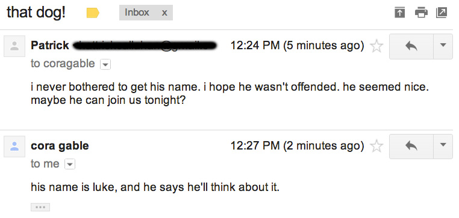Screen dimensions: 459x218
Task: Remove the Inbox label with x
Action: point(164,13)
